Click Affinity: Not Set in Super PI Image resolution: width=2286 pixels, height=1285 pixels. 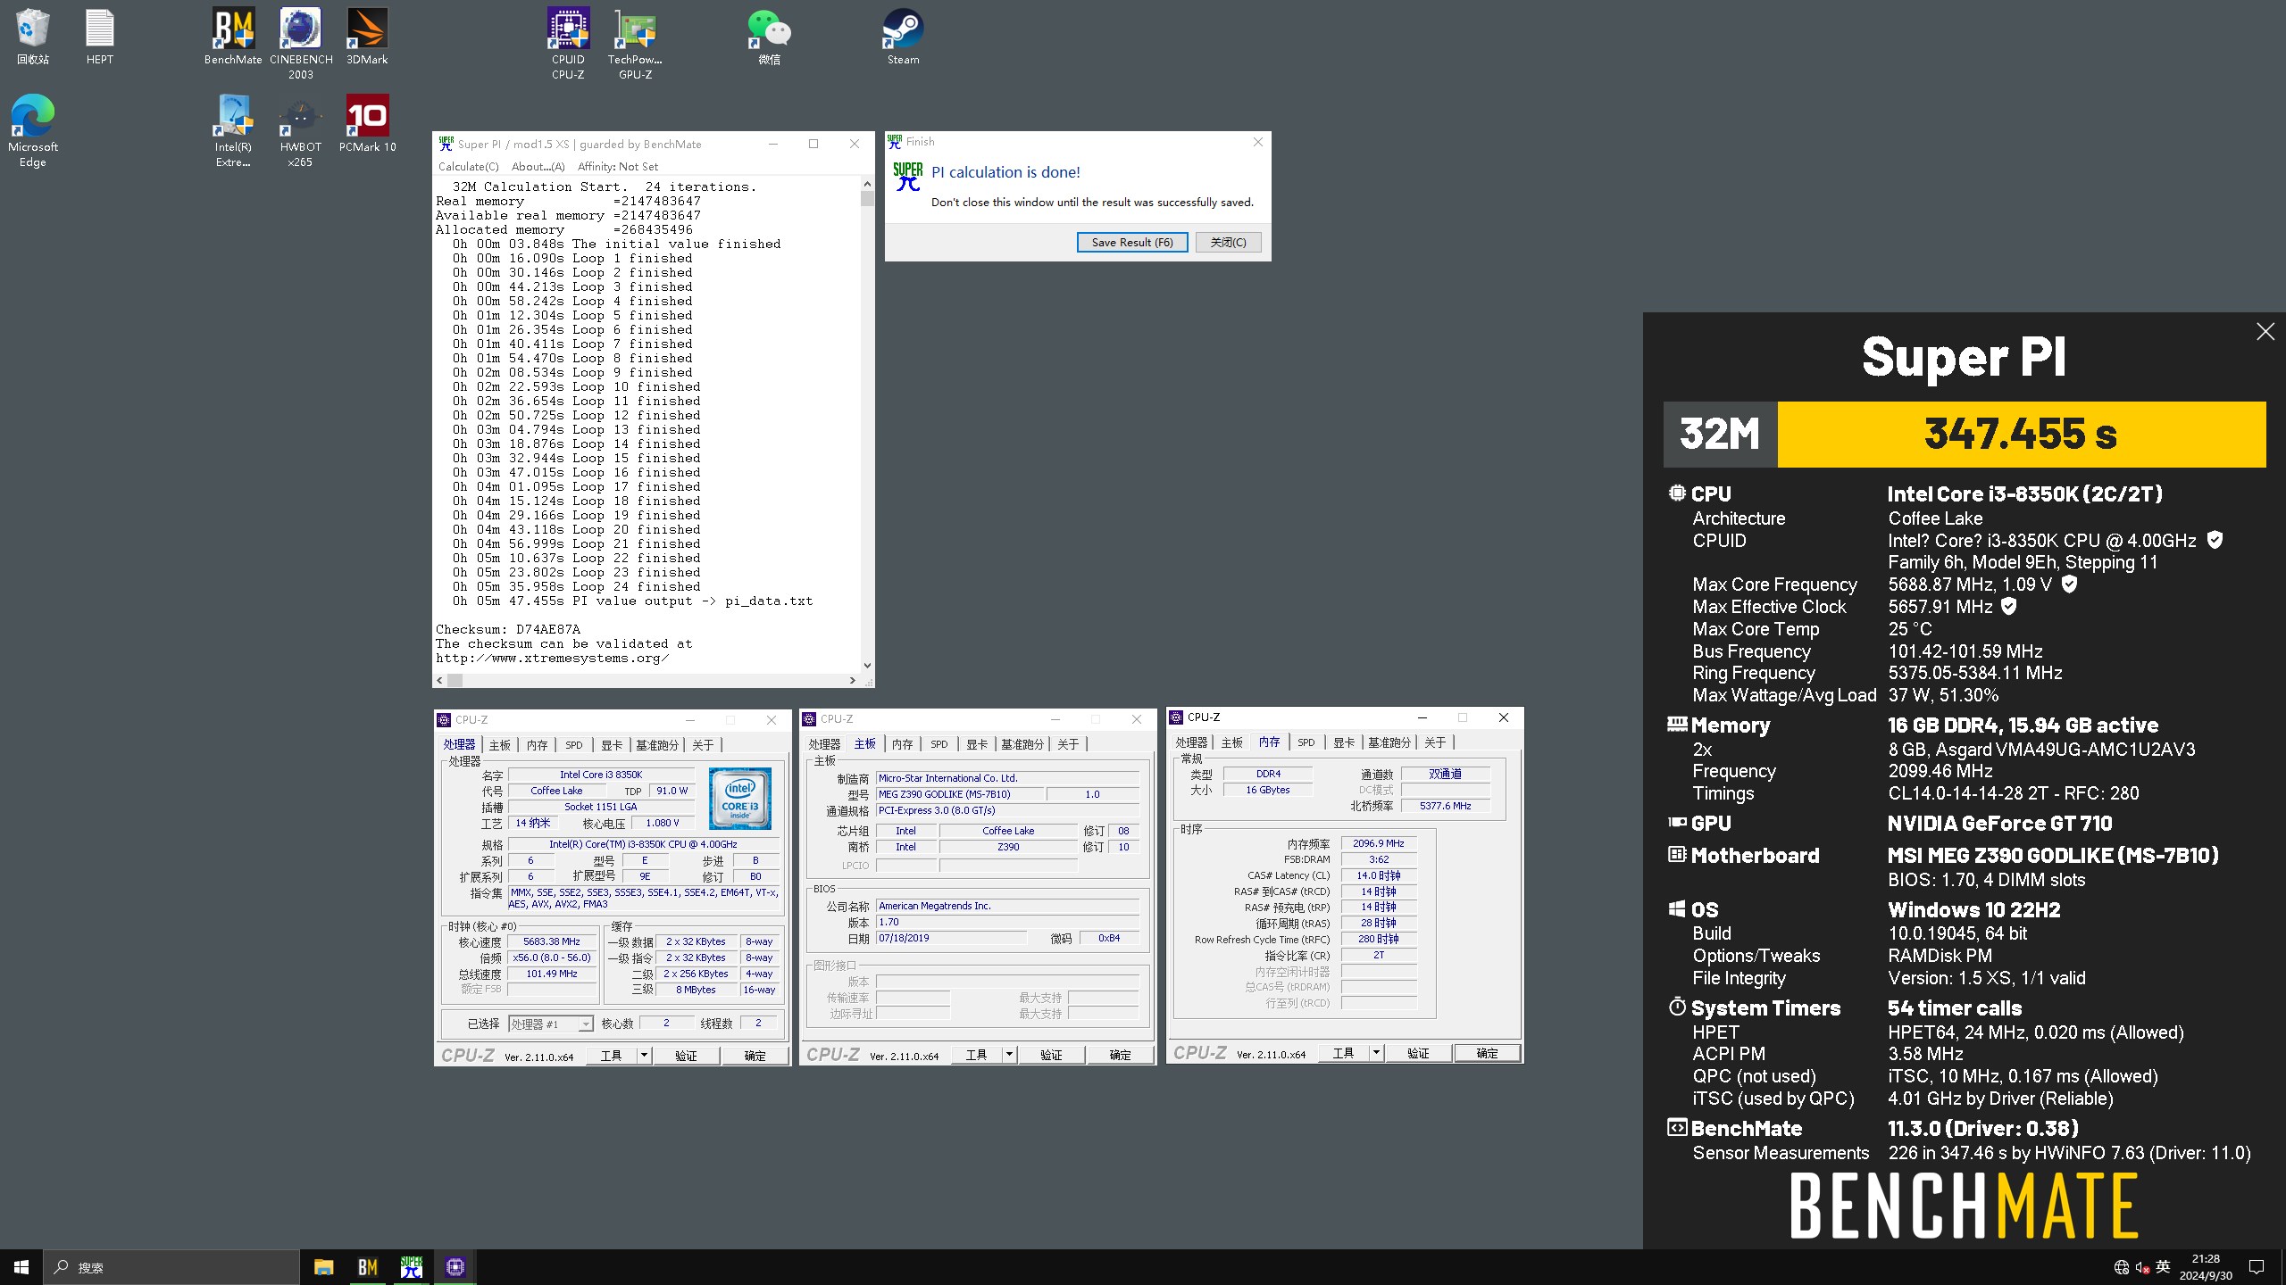[617, 167]
